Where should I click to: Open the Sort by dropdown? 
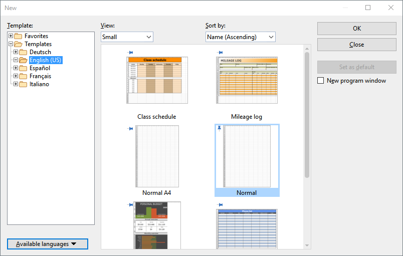(x=240, y=37)
